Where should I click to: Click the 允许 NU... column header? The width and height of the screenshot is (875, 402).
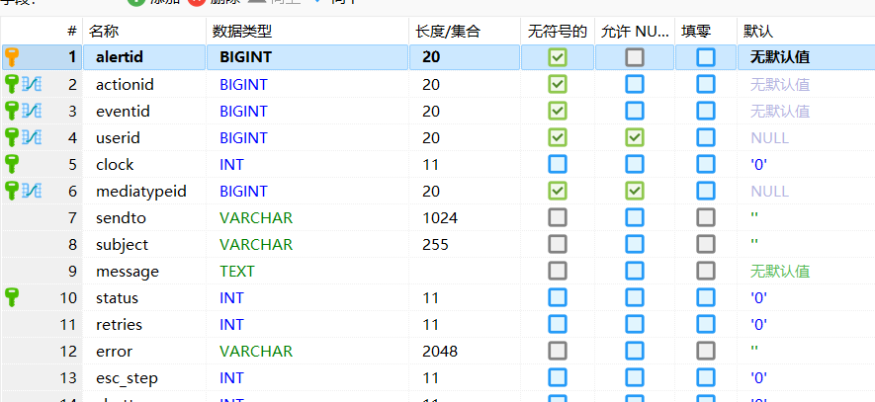tap(635, 32)
